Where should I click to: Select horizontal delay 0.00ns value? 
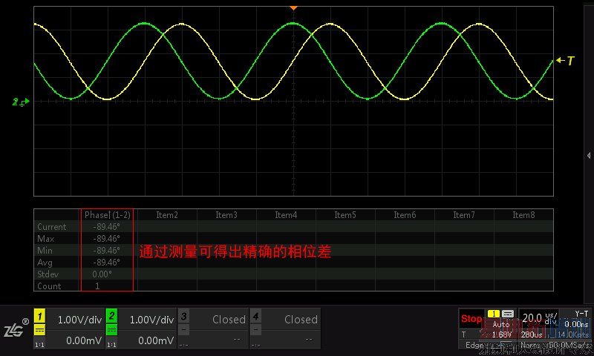(576, 325)
